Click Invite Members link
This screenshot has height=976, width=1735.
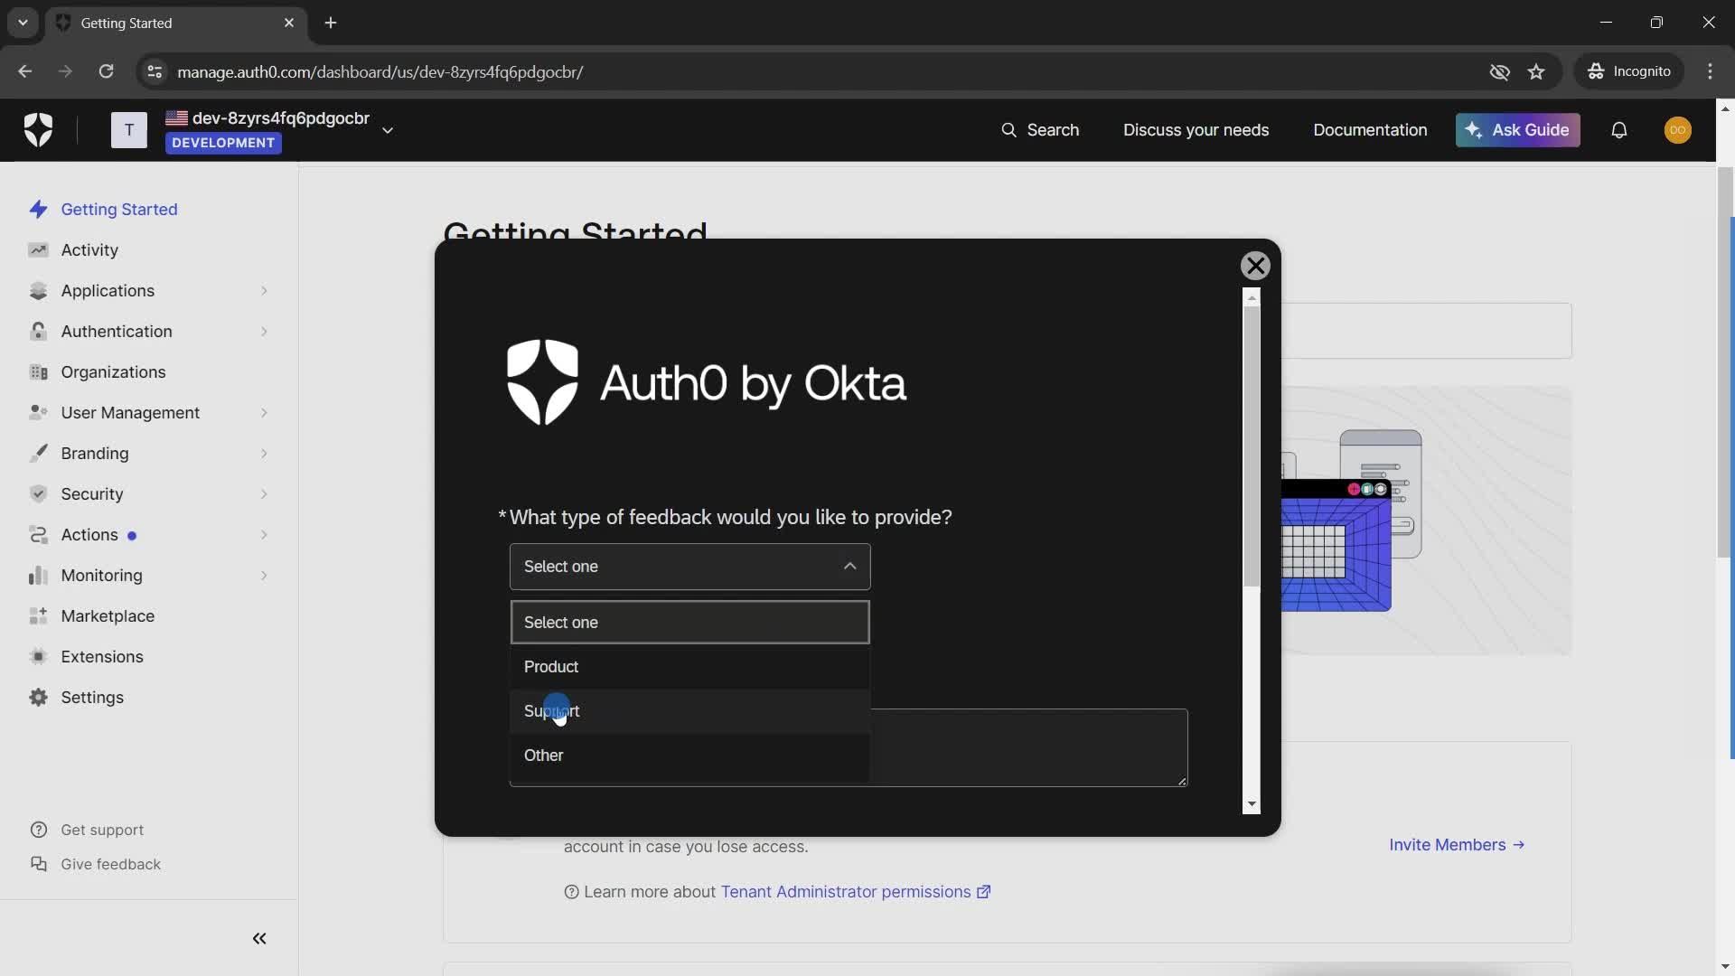(x=1457, y=845)
